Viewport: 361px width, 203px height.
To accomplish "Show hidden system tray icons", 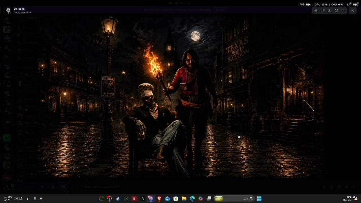I will (41, 198).
